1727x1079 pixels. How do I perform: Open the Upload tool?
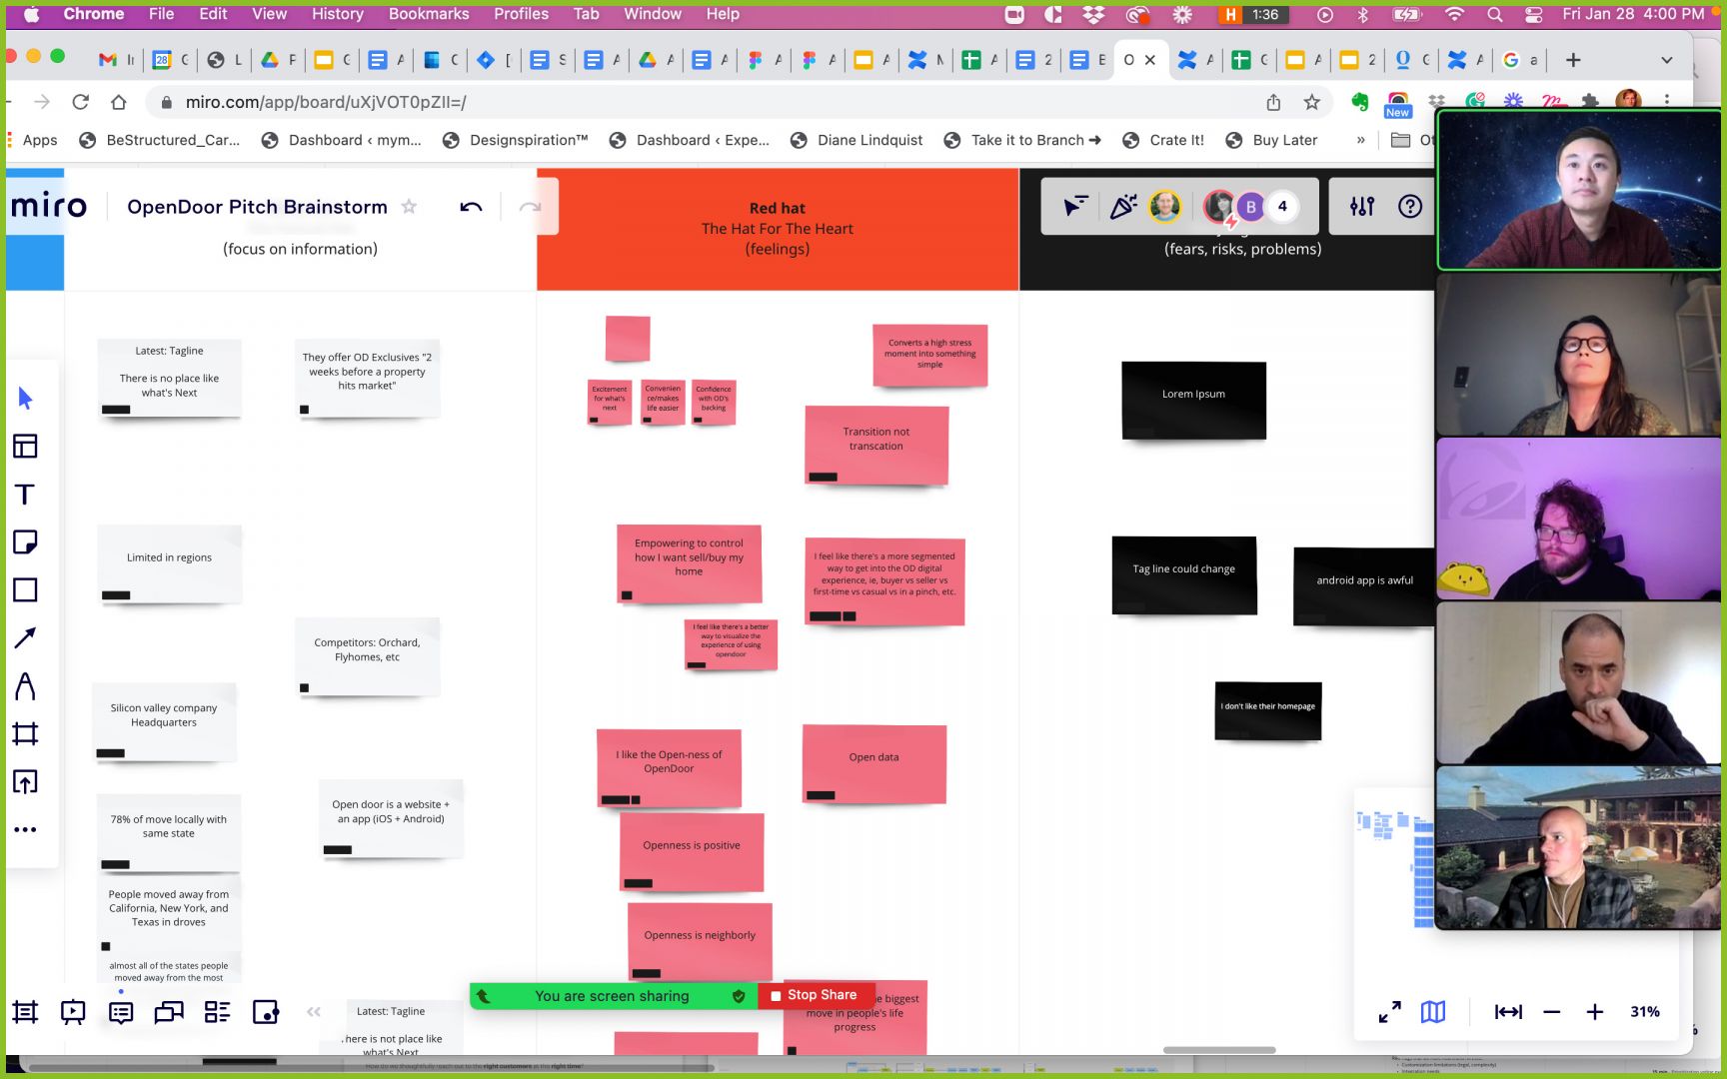tap(26, 782)
